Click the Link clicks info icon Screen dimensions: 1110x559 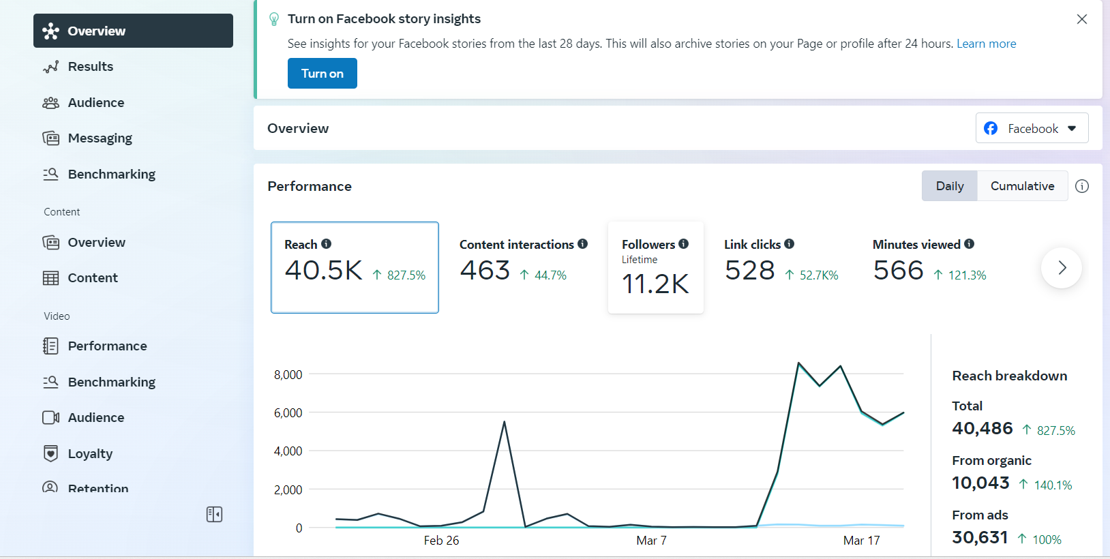789,244
